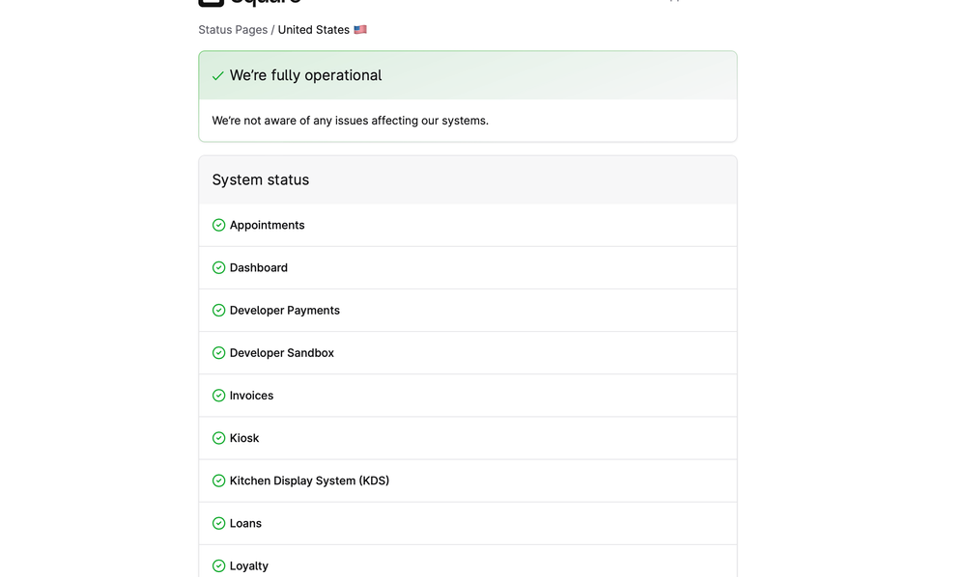
Task: Click the Appointments status check icon
Action: click(219, 225)
